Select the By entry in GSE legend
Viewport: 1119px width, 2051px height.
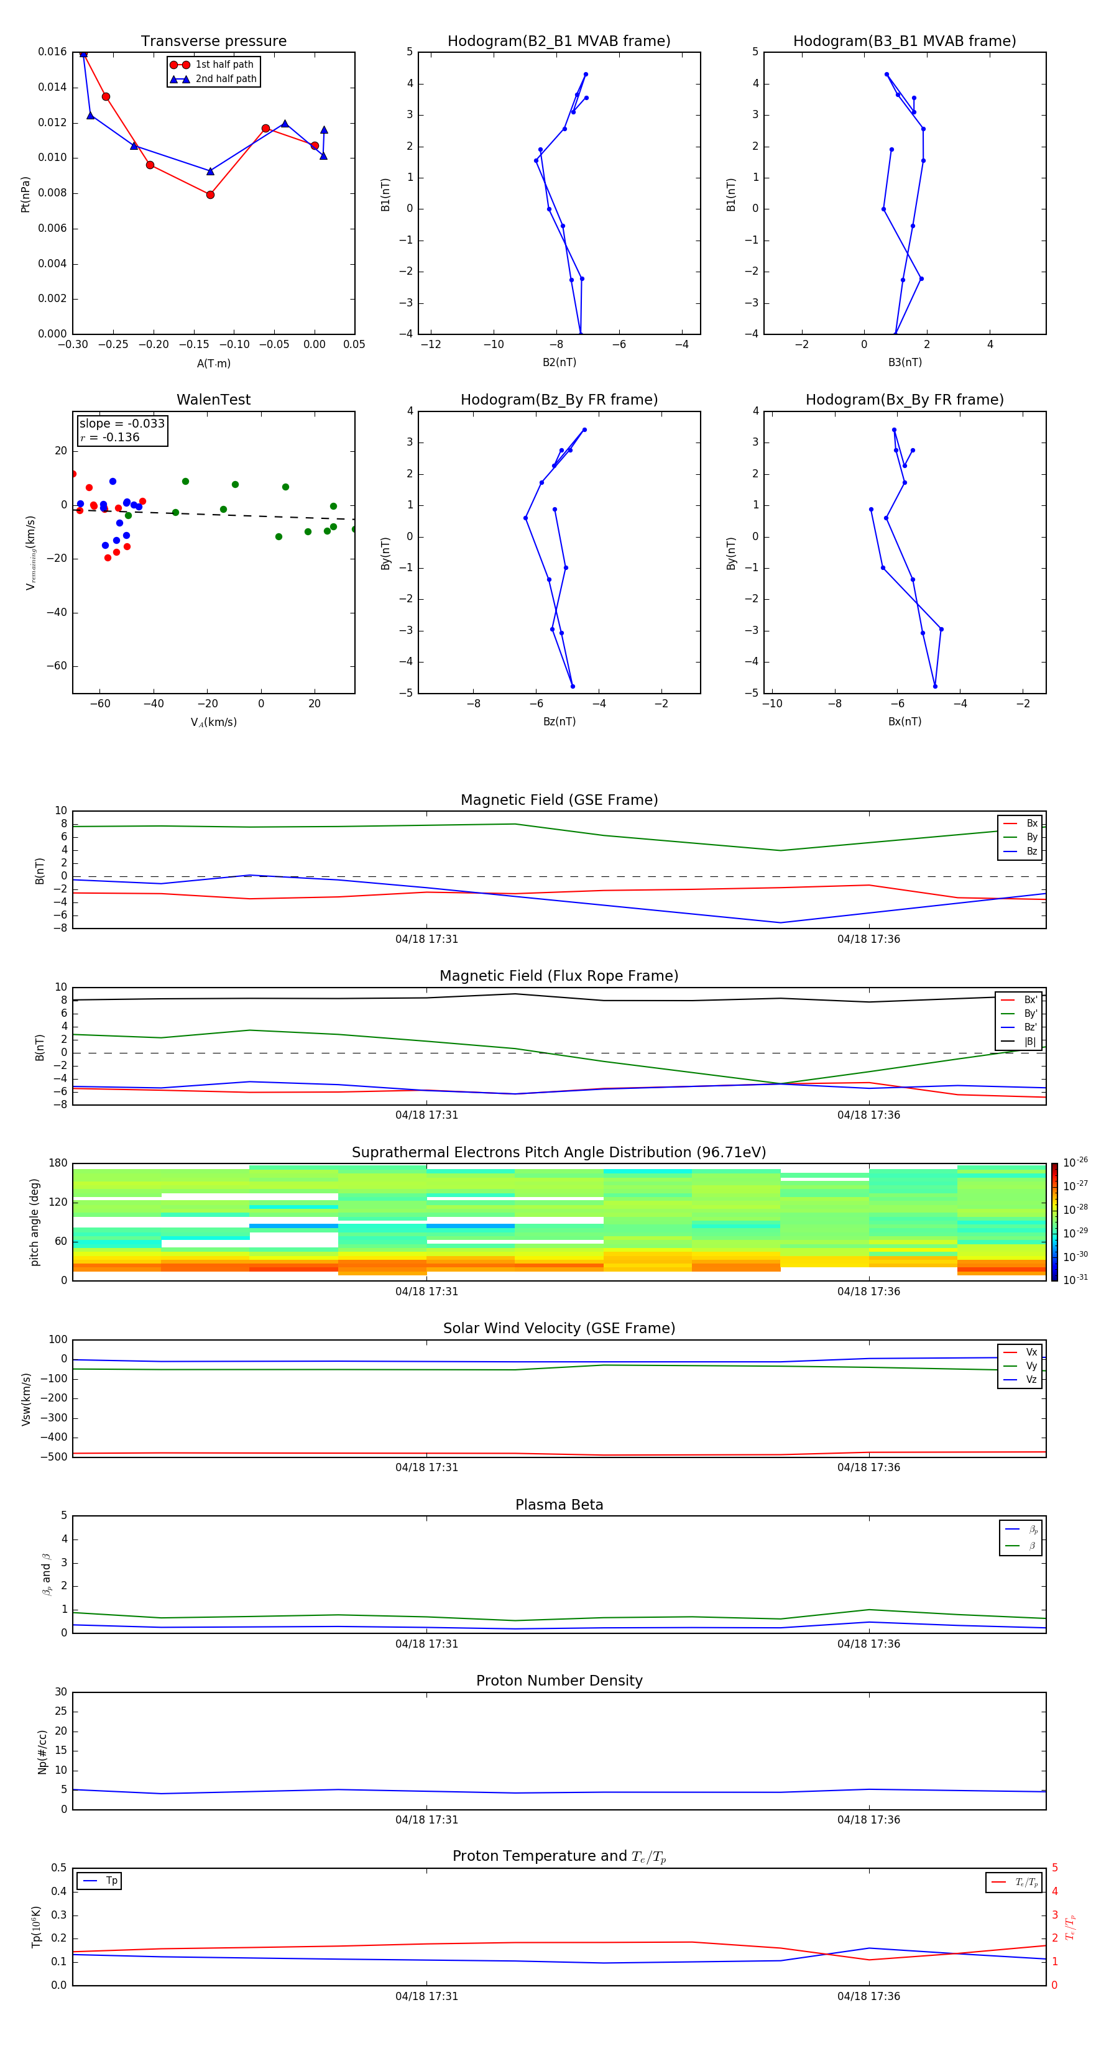pyautogui.click(x=1020, y=837)
